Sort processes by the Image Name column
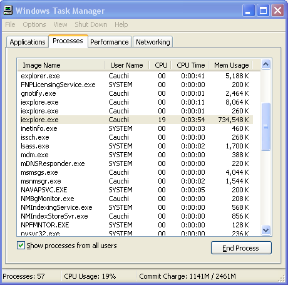 coord(61,65)
